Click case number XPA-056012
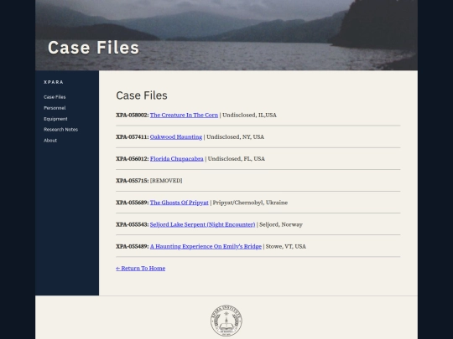The width and height of the screenshot is (453, 339). (x=133, y=159)
